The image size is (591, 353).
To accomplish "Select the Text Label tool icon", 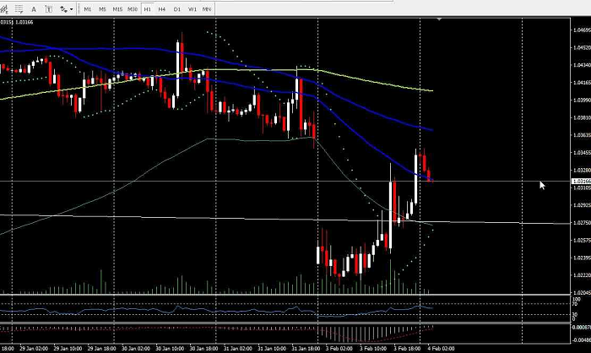I will (48, 8).
